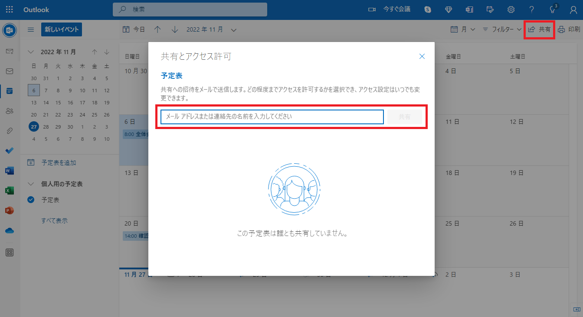Open the app launcher waffle icon

[x=10, y=10]
